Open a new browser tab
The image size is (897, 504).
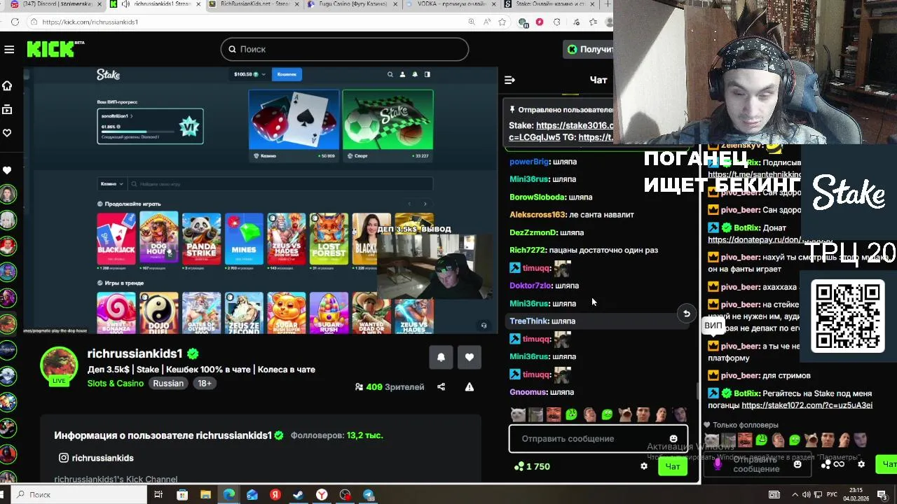607,4
